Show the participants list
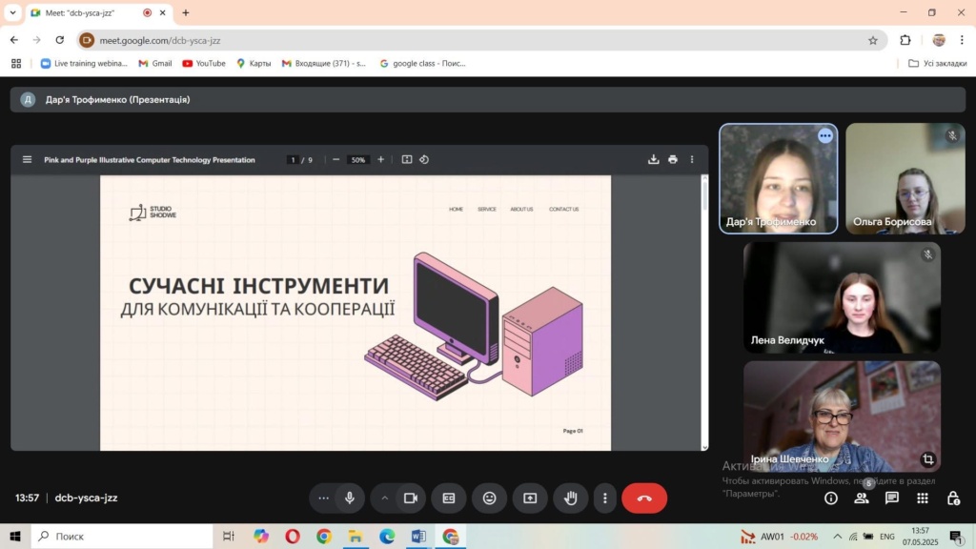The height and width of the screenshot is (549, 976). [x=862, y=498]
